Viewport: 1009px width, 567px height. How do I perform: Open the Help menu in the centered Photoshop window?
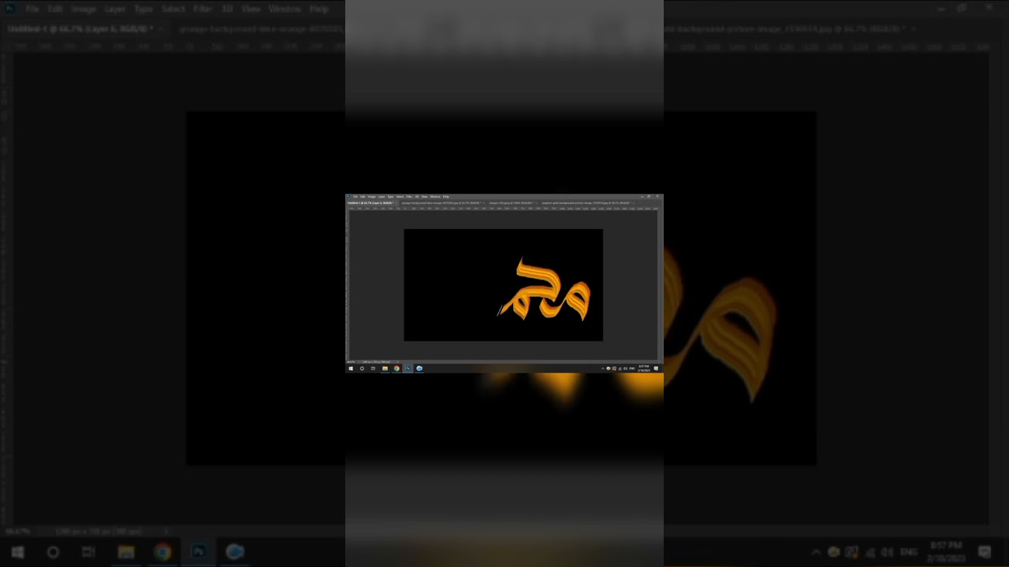click(446, 197)
